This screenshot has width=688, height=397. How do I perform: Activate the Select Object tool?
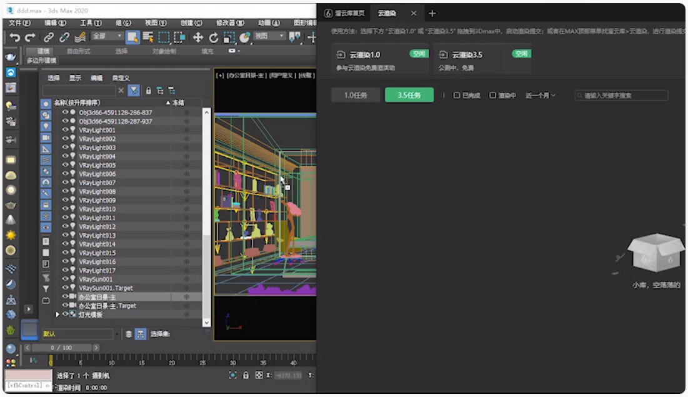click(132, 38)
